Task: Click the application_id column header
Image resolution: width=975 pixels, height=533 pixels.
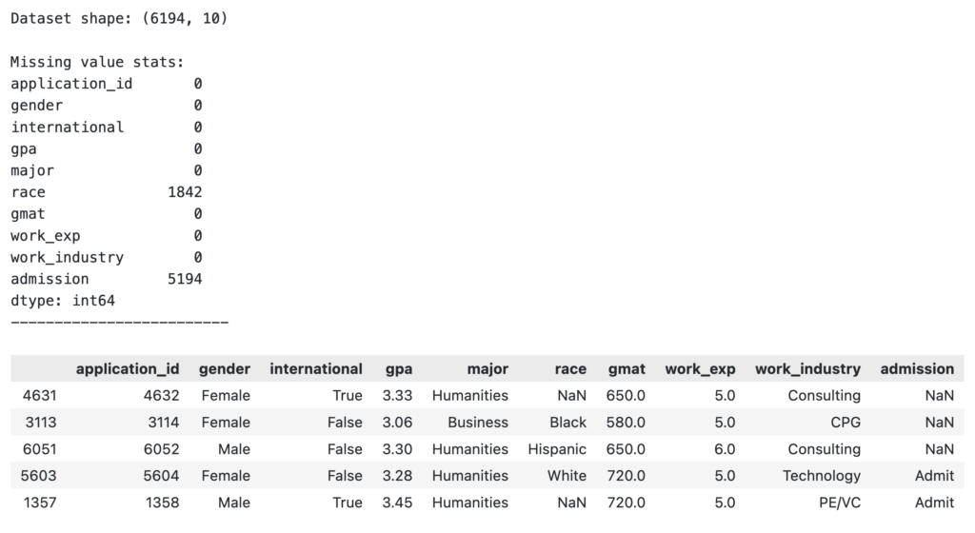Action: coord(128,368)
